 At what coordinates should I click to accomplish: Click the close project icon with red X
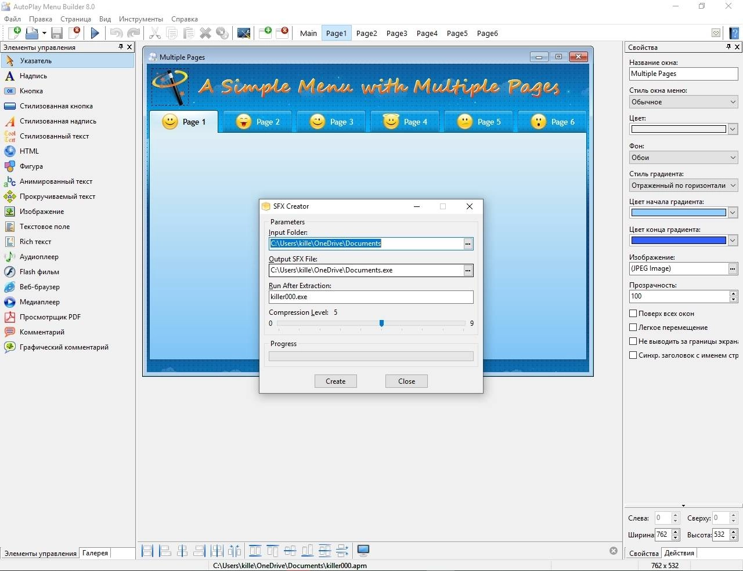[74, 33]
